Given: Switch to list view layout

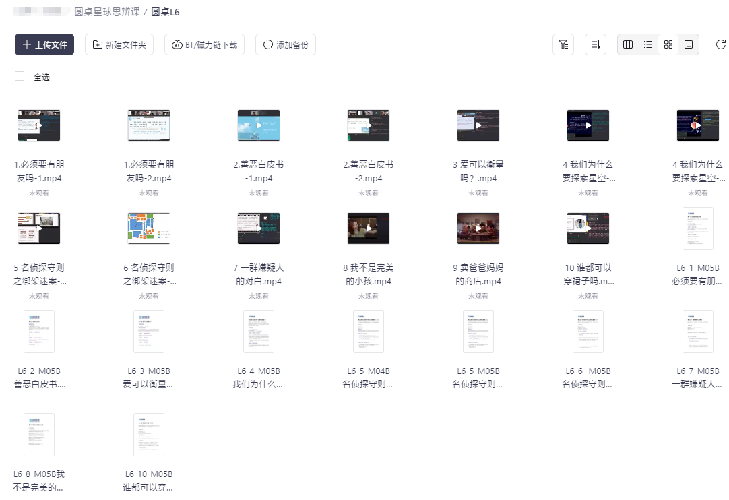Looking at the screenshot, I should [648, 44].
